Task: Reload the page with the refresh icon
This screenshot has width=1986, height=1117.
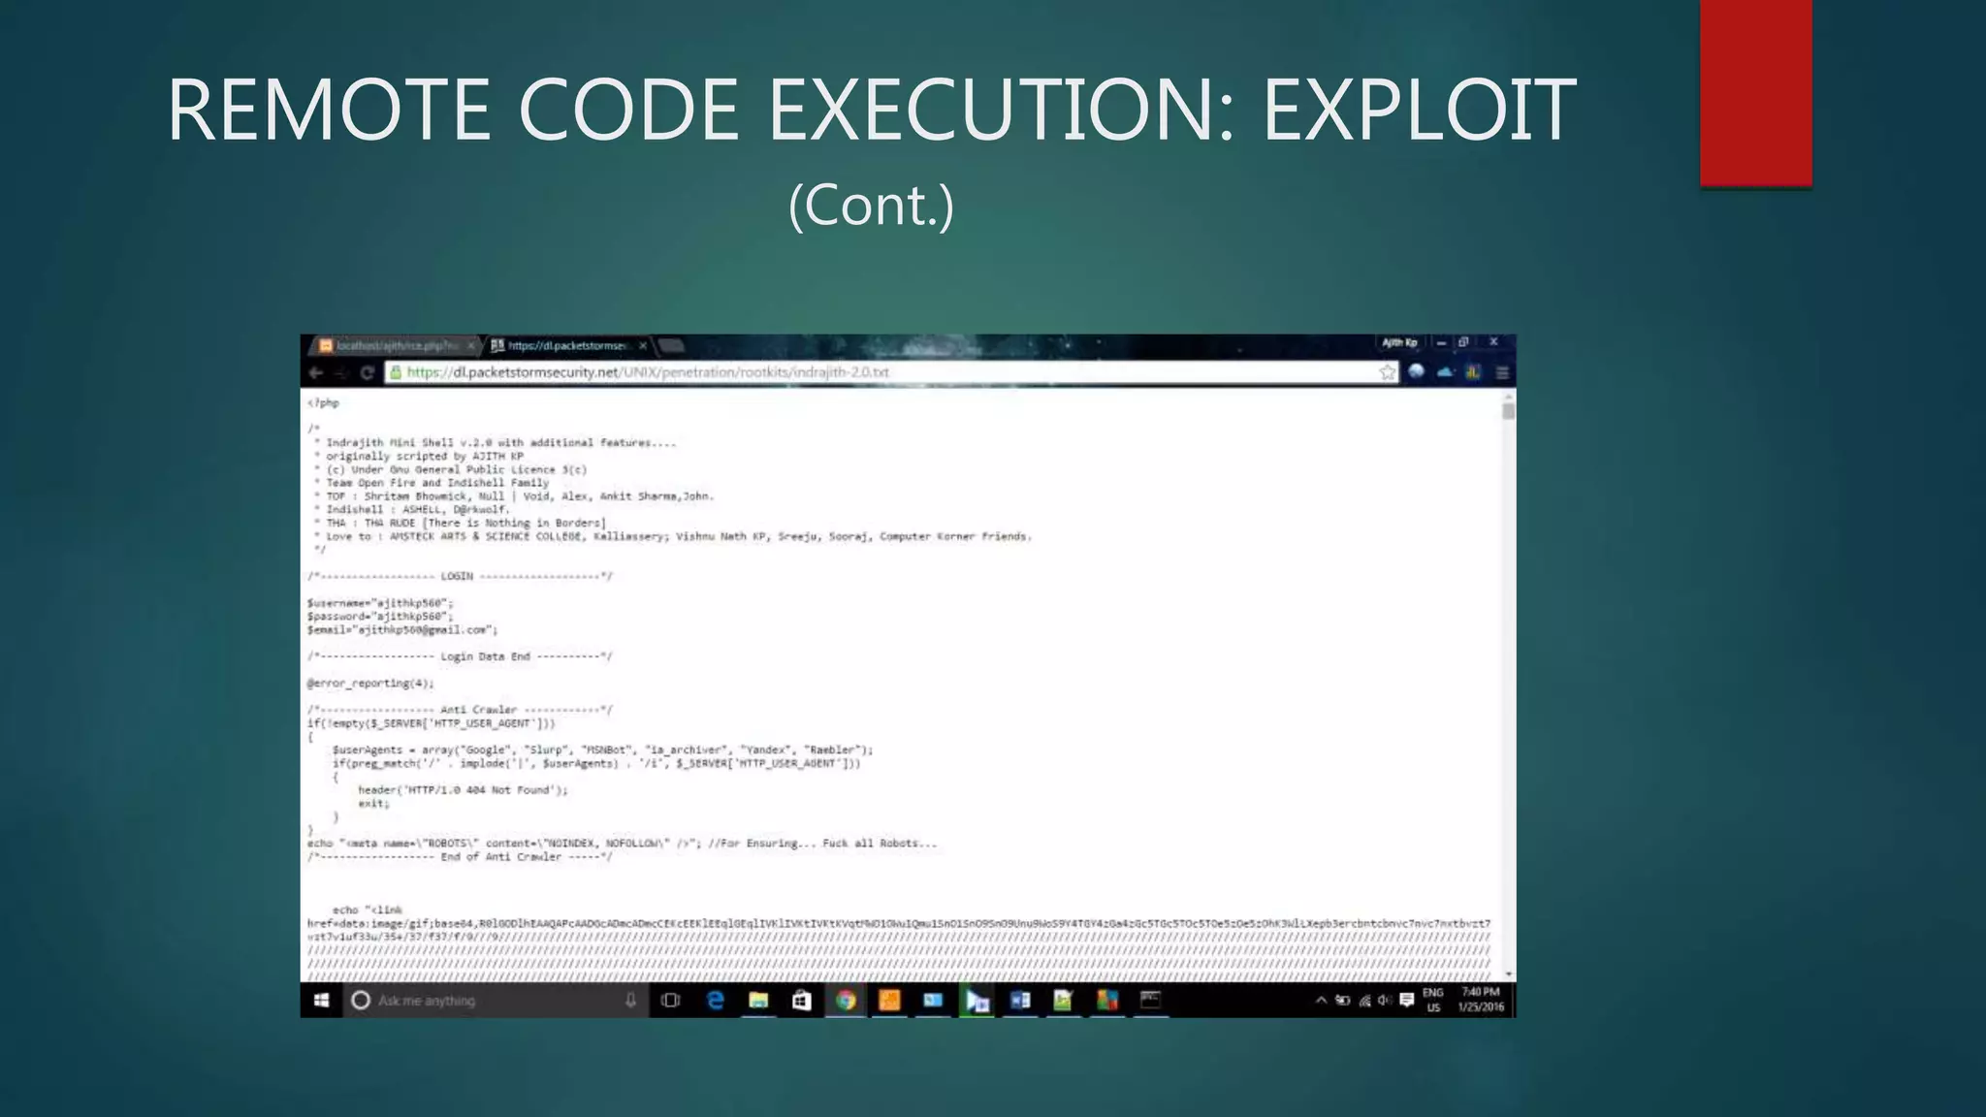Action: (x=367, y=372)
